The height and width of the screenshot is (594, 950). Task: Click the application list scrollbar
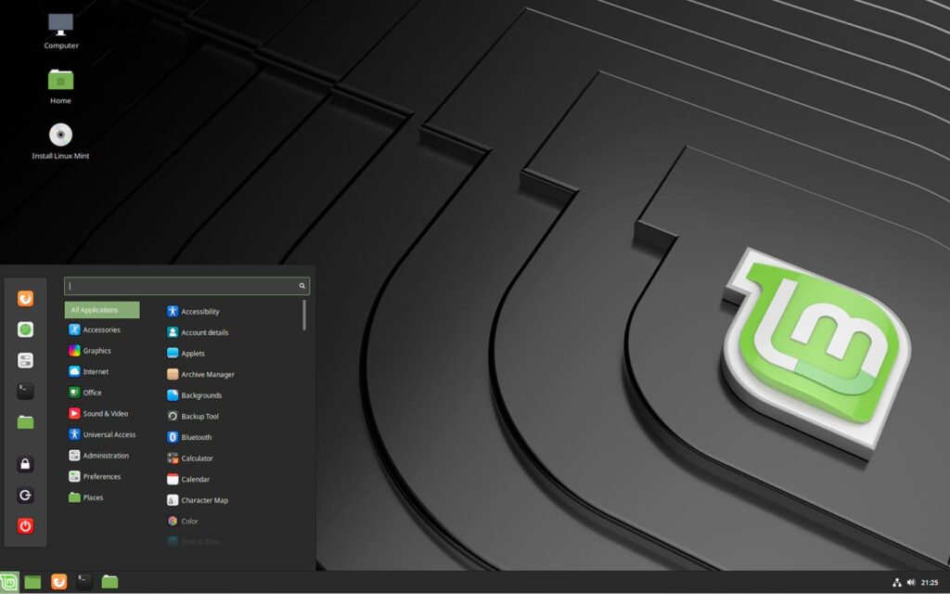click(x=304, y=315)
